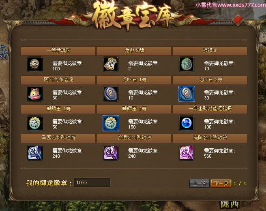Select the 换镖令 header bar
This screenshot has width=266, height=211.
click(210, 51)
